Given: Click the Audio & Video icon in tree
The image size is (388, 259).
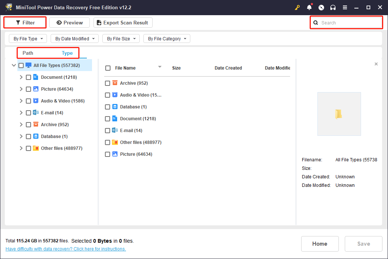Looking at the screenshot, I should 35,101.
